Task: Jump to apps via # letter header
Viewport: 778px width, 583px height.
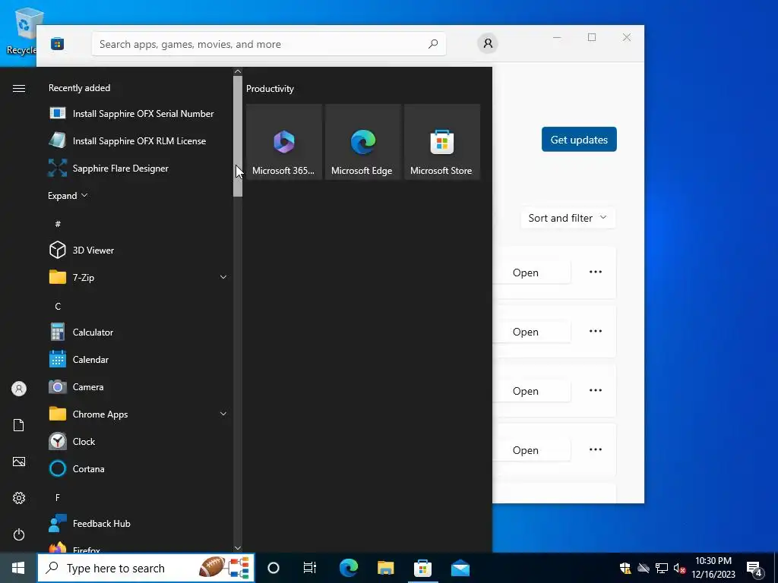Action: click(58, 224)
